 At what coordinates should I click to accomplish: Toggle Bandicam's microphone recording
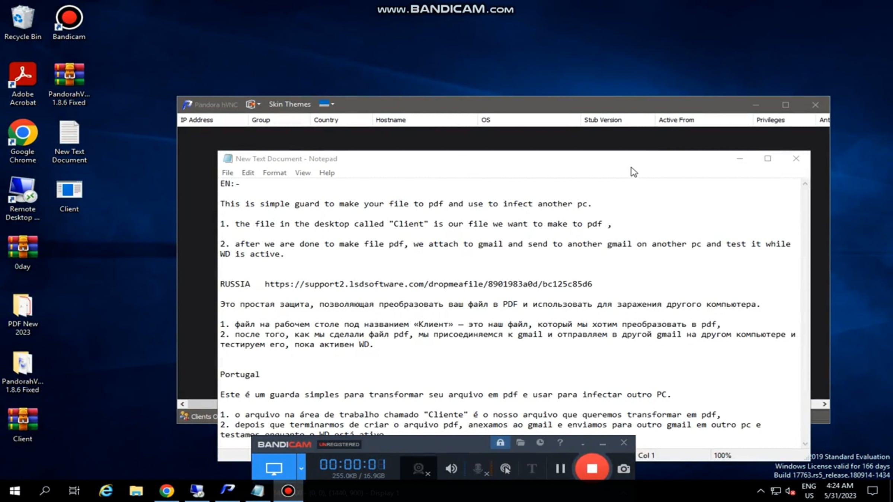coord(480,469)
